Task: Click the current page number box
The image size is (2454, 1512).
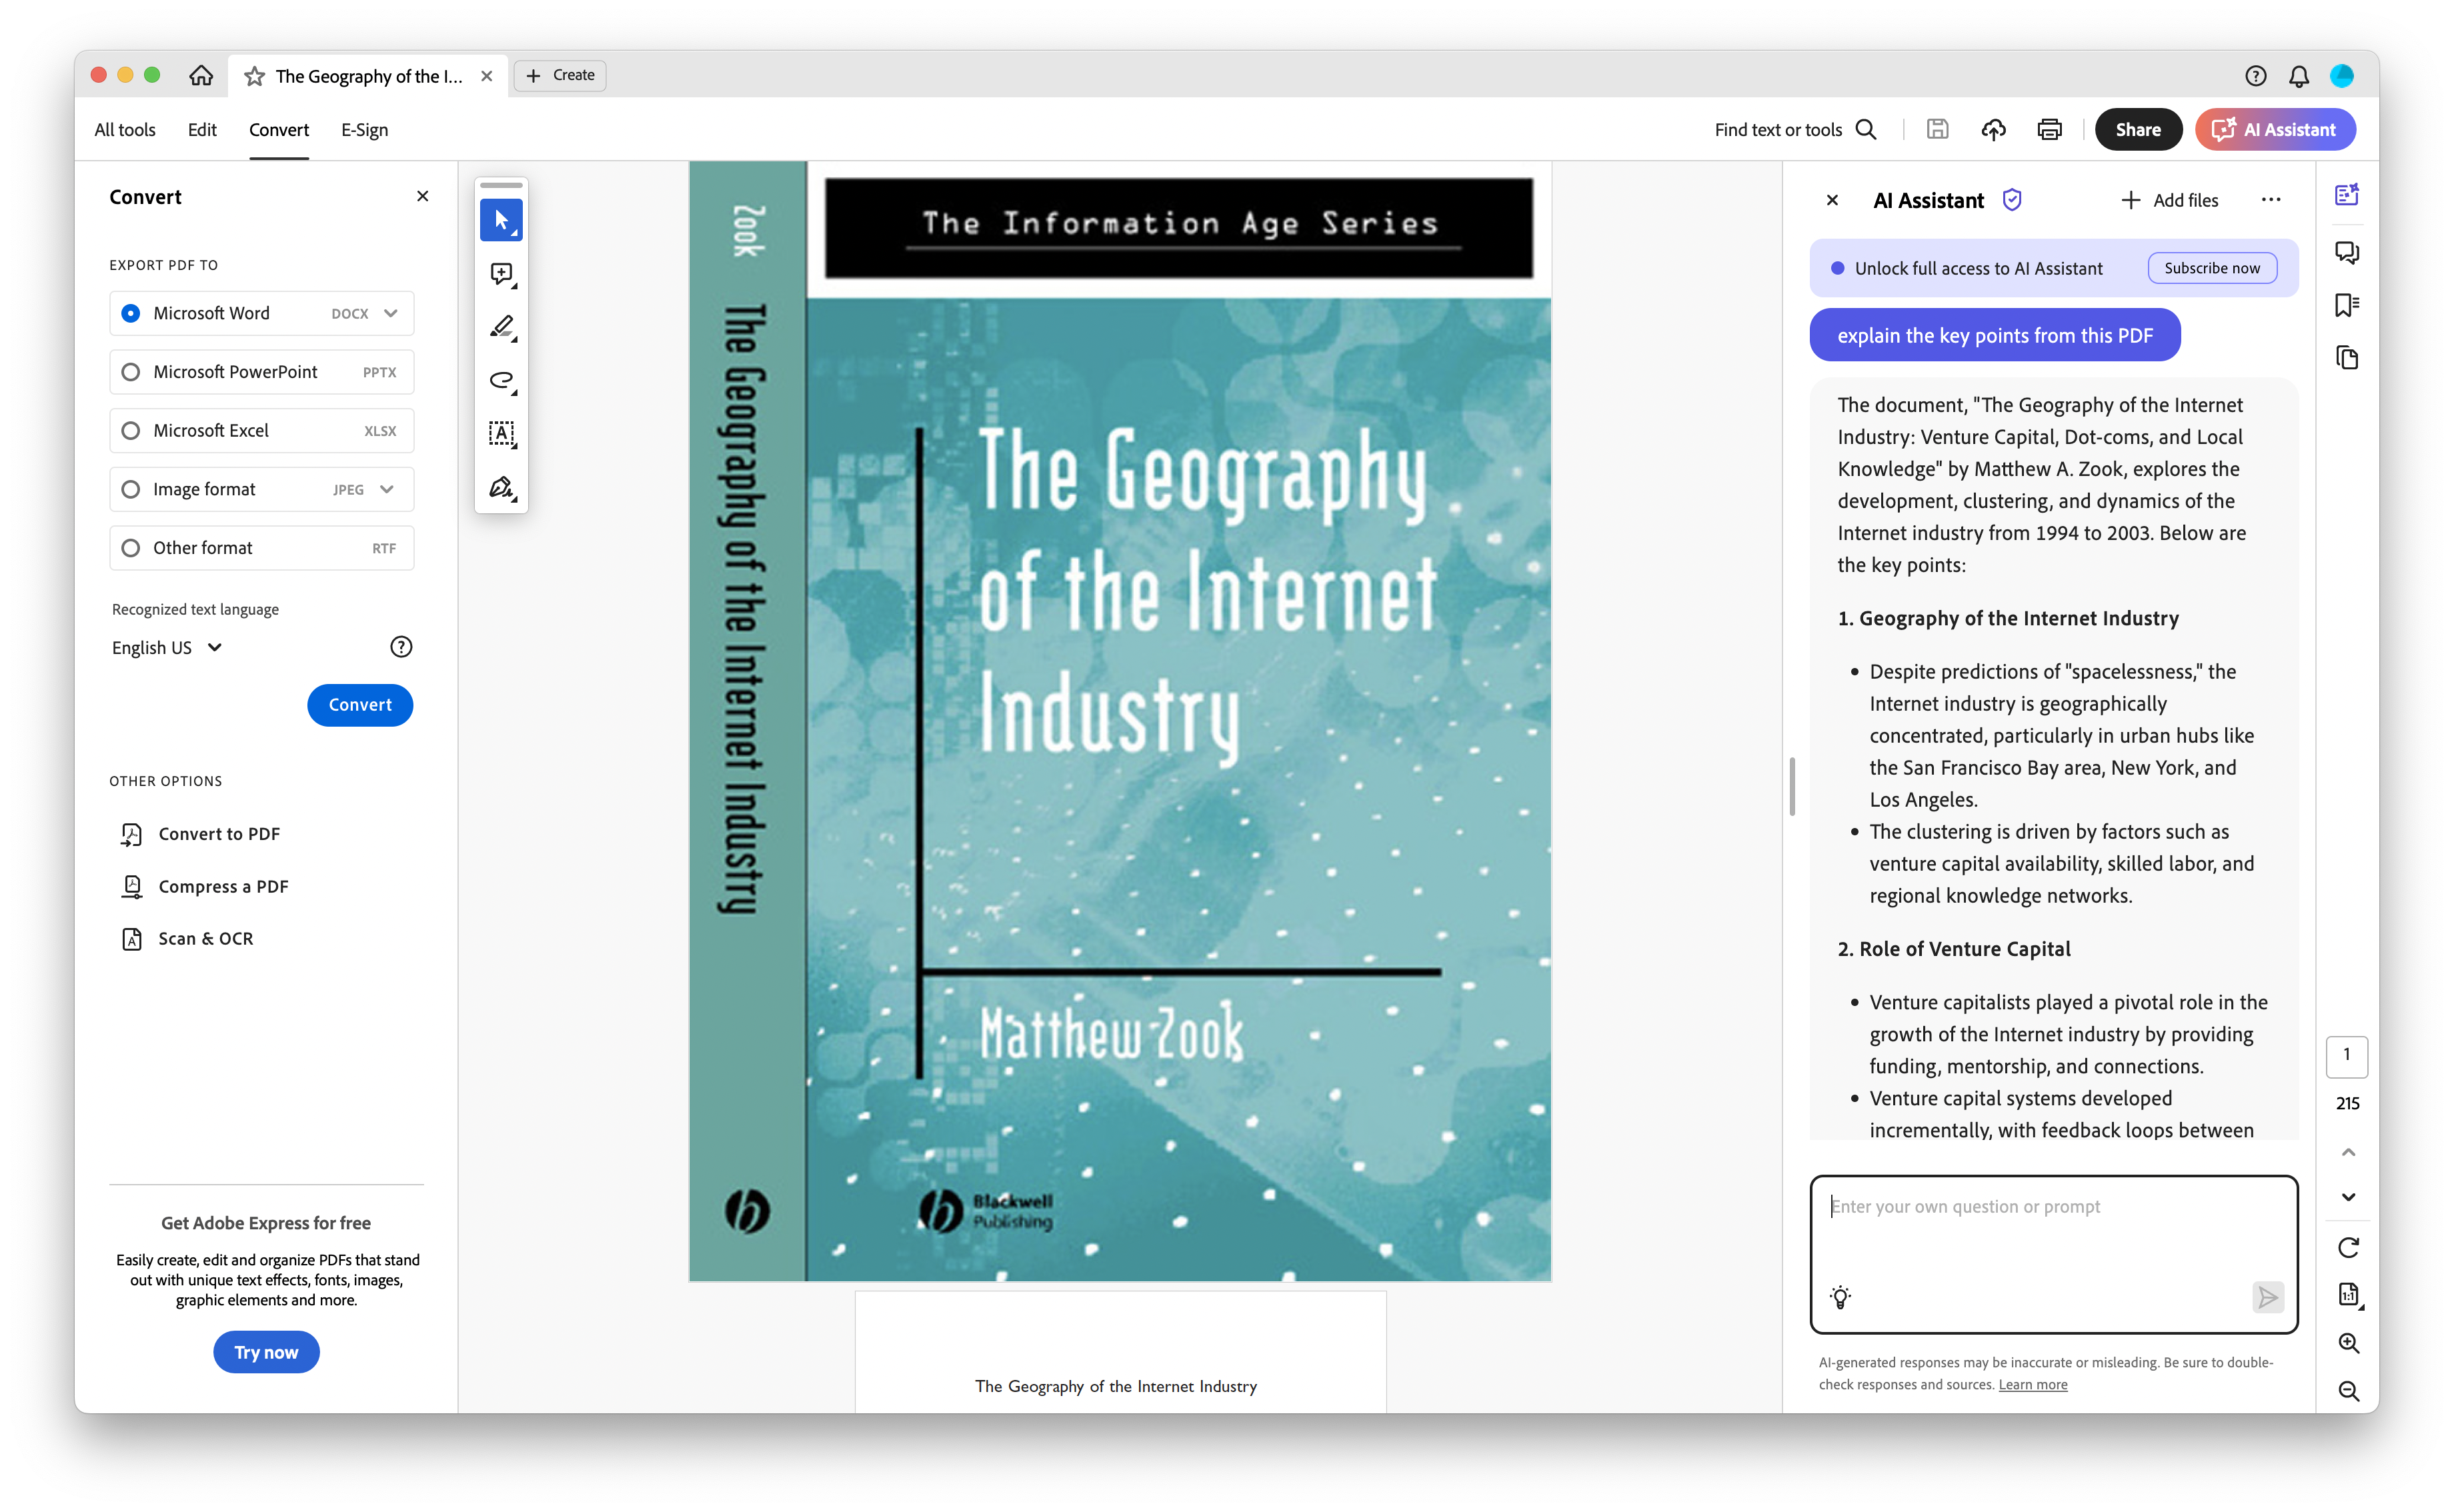Action: tap(2346, 1056)
